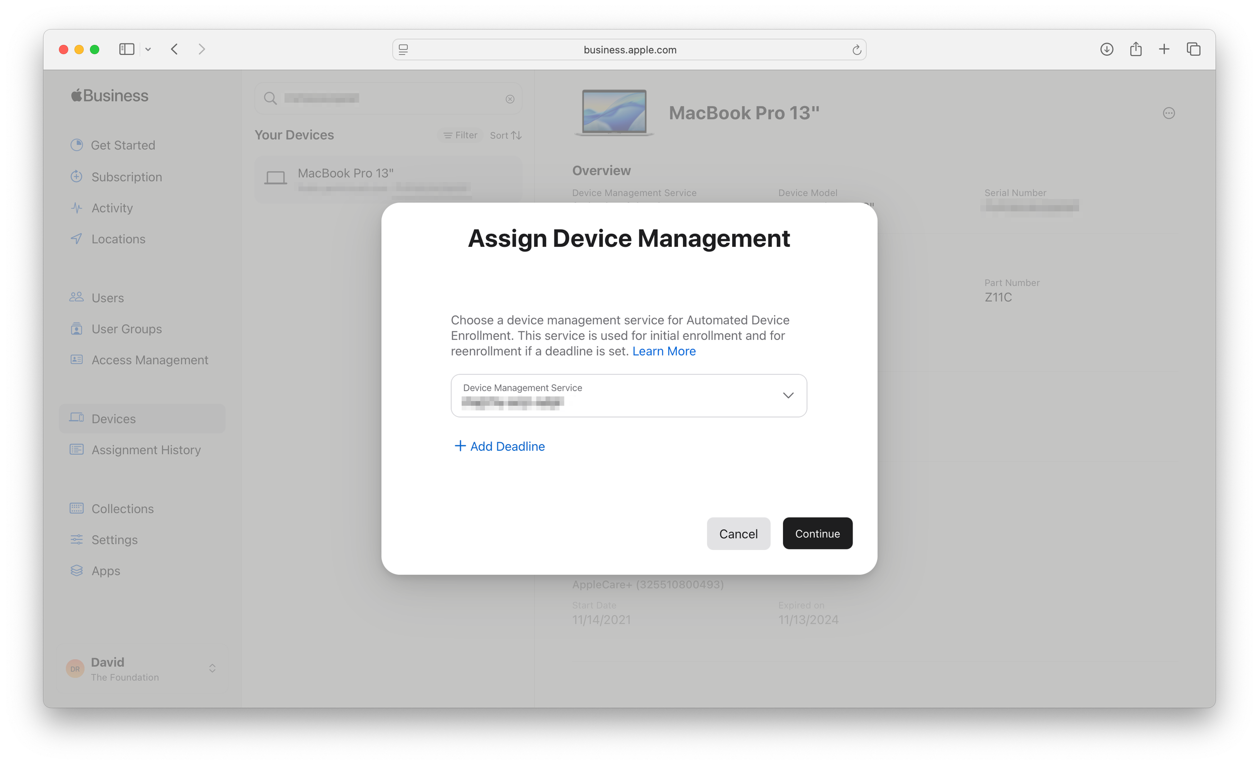The width and height of the screenshot is (1259, 765).
Task: Open the sidebar options chevron in toolbar
Action: click(x=148, y=49)
